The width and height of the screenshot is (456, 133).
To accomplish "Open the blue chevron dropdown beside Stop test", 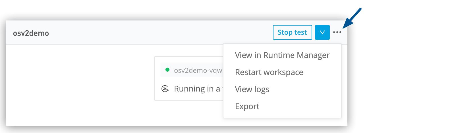I will [322, 32].
